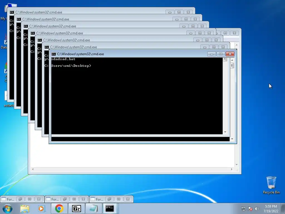285x214 pixels.
Task: Close the front cmd.exe window
Action: (x=230, y=54)
